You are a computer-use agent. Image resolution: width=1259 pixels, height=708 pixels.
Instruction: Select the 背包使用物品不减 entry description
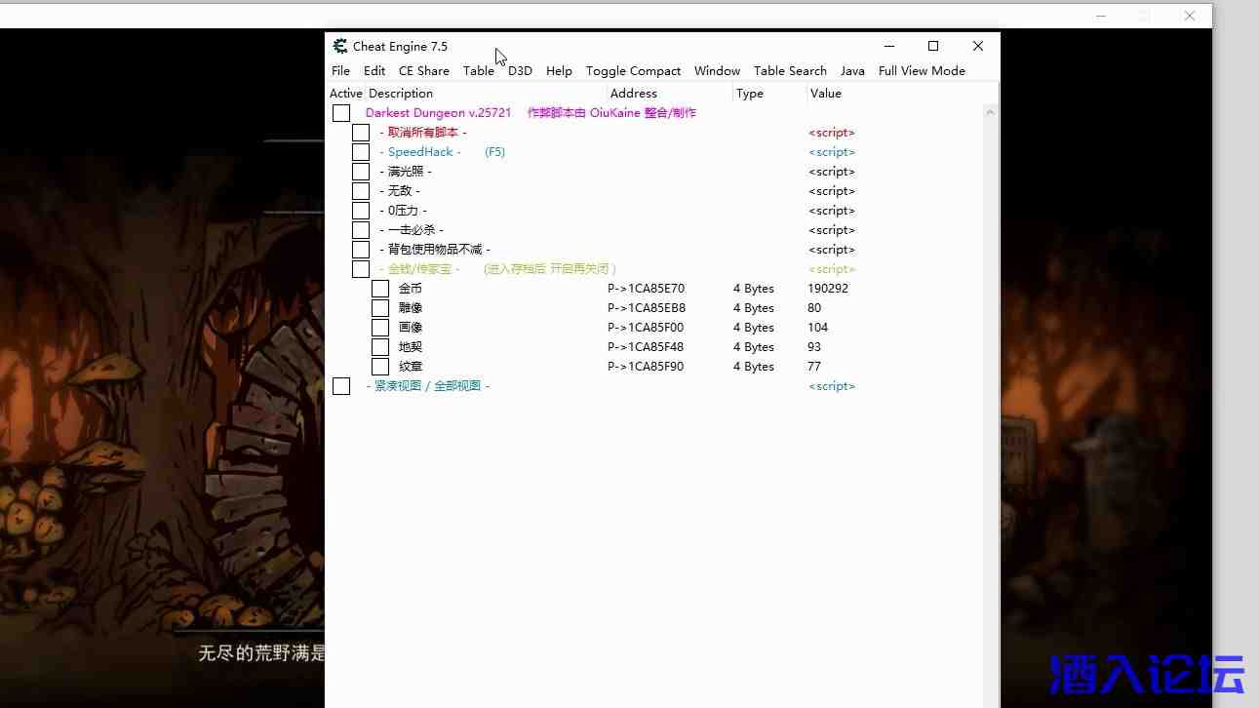point(435,250)
